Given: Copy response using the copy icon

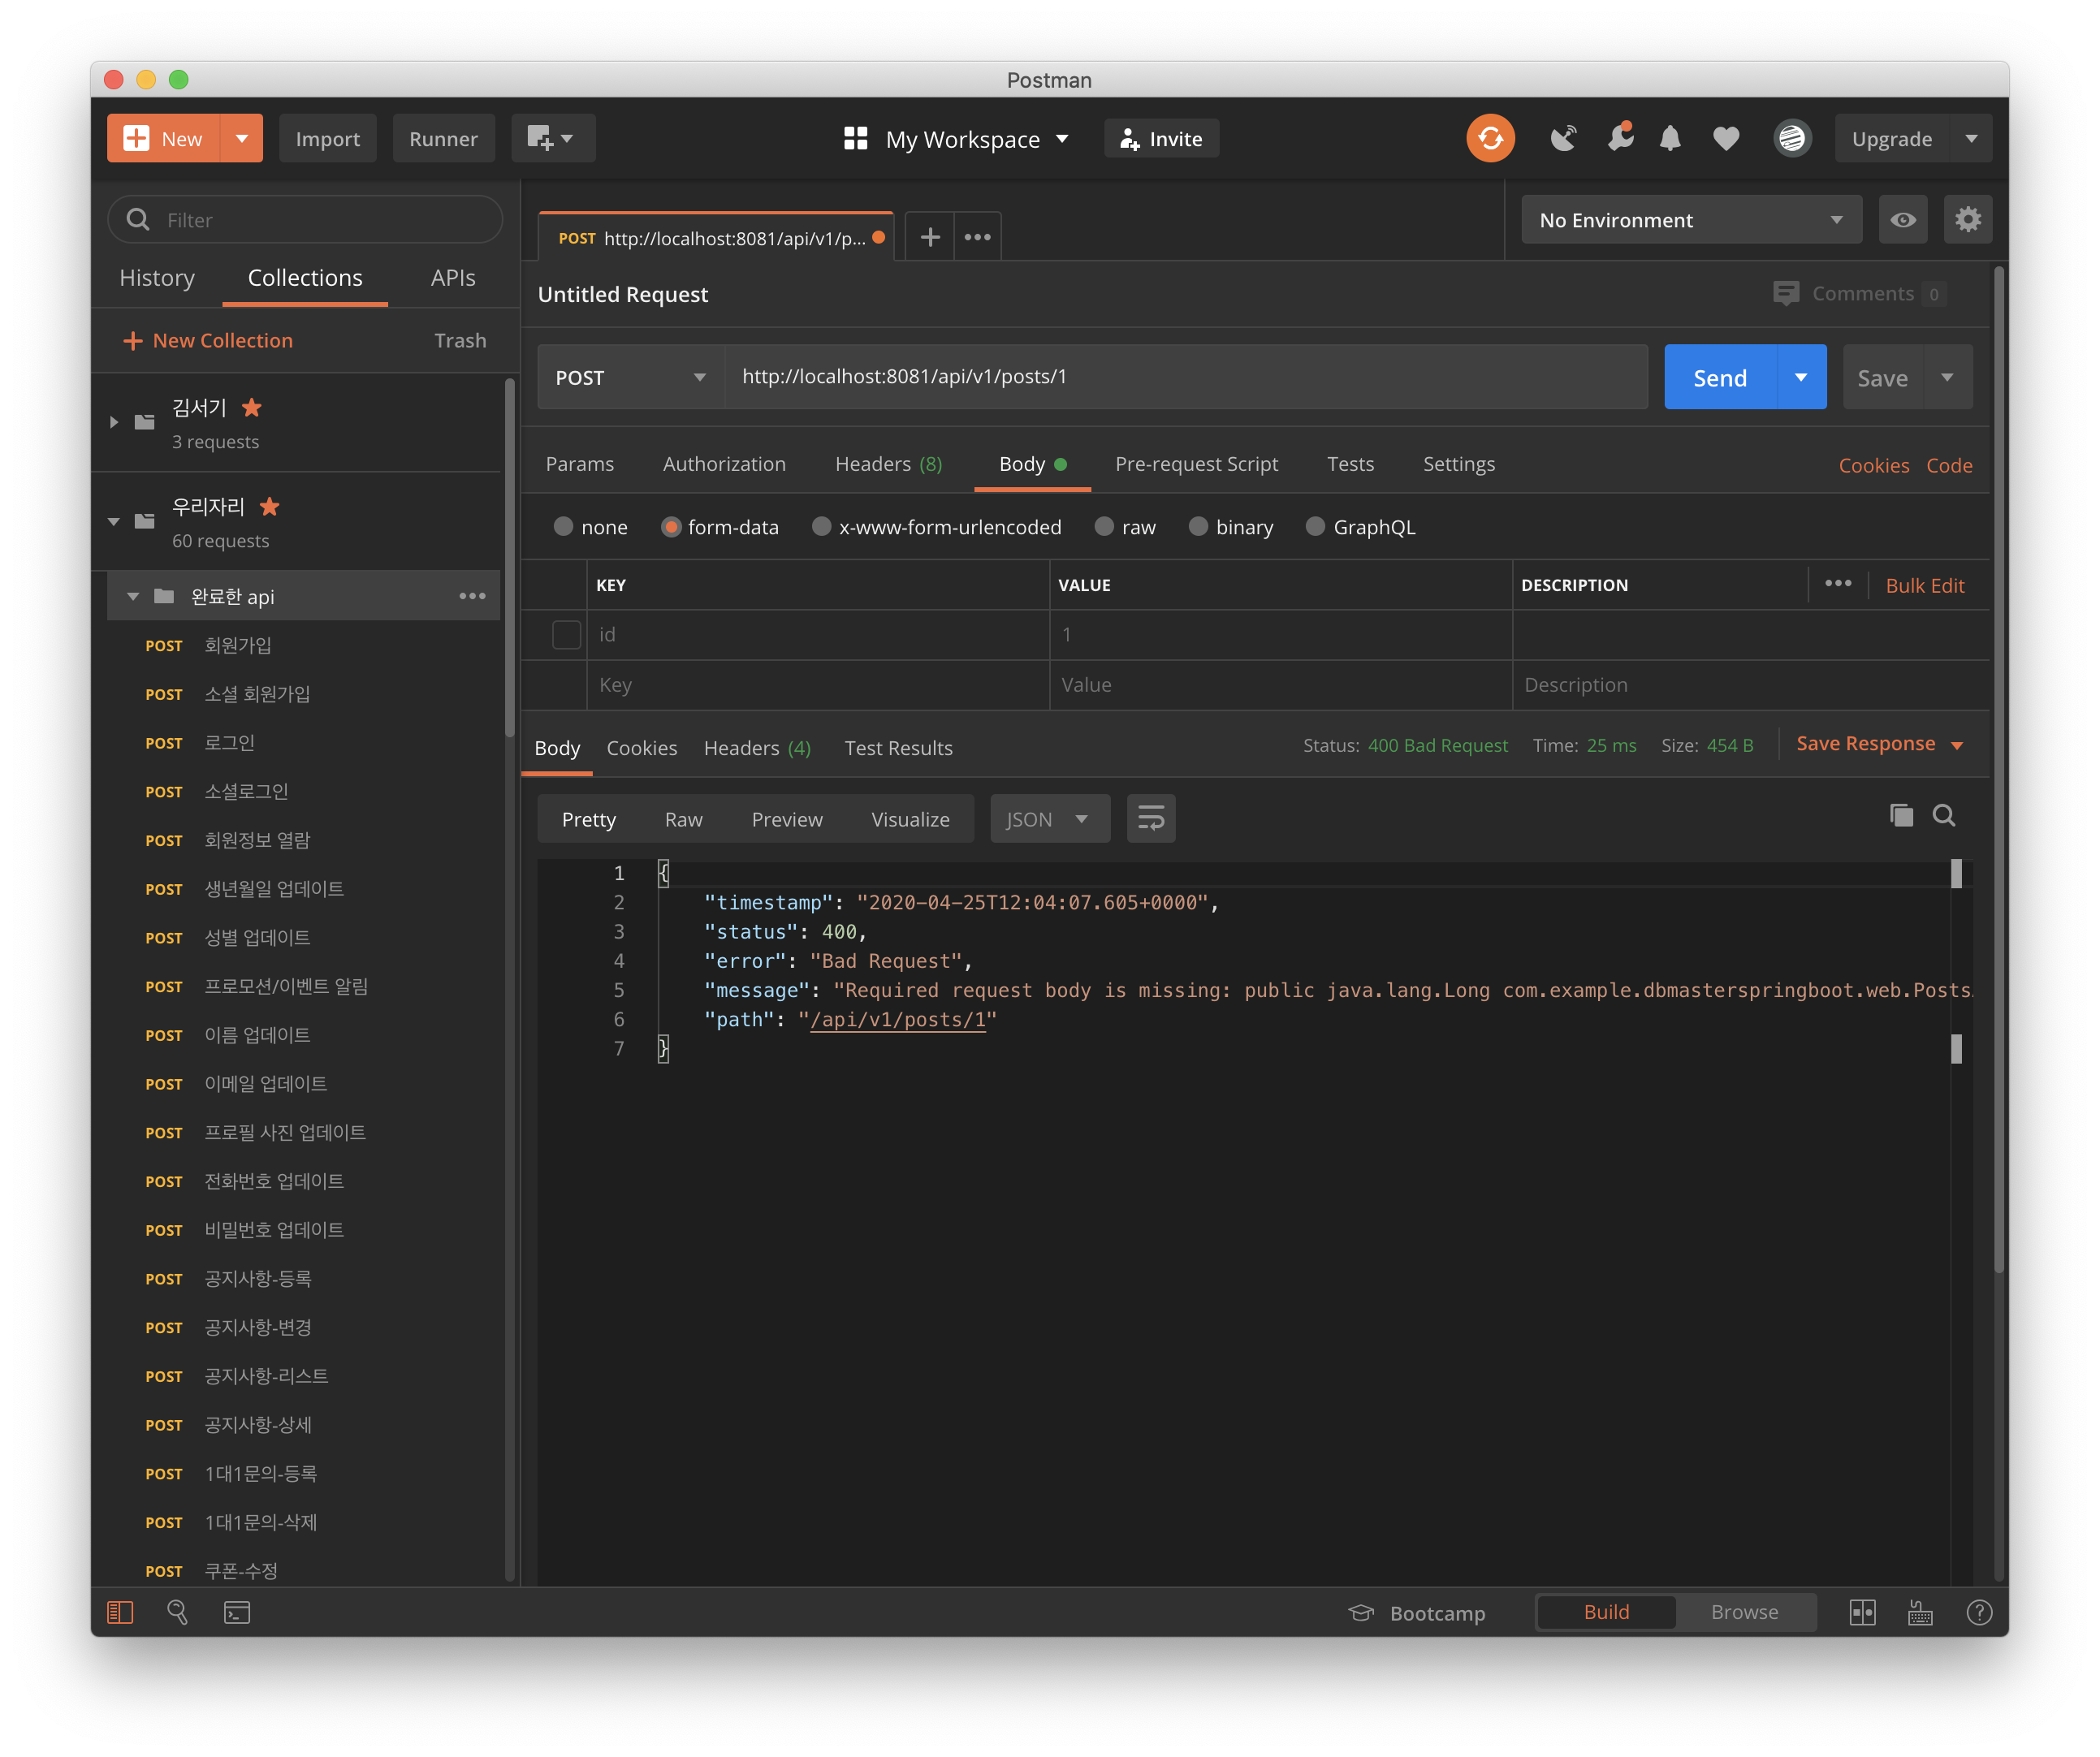Looking at the screenshot, I should tap(1900, 816).
